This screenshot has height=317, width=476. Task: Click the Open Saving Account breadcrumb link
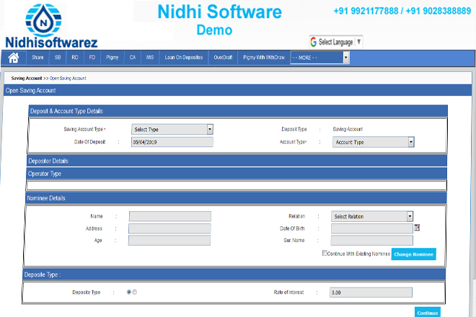[x=68, y=79]
